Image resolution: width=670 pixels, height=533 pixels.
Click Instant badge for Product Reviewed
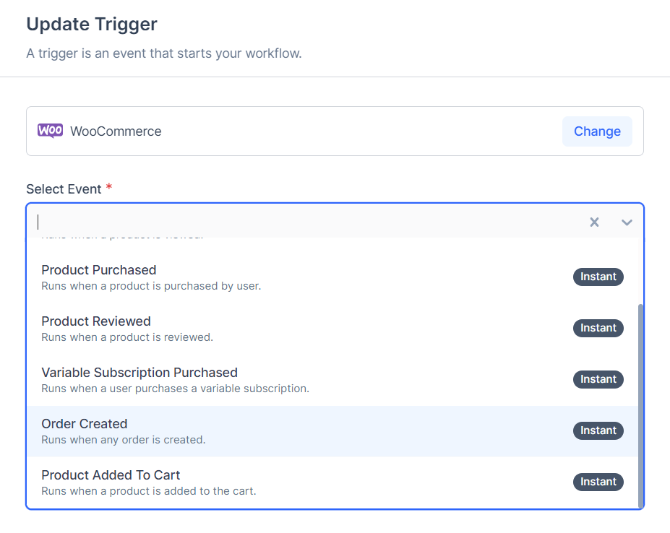pos(598,328)
